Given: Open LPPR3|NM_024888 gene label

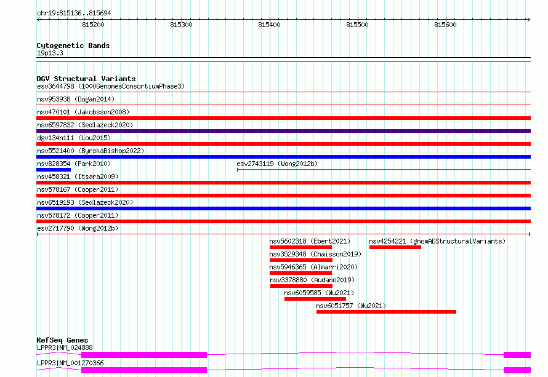Looking at the screenshot, I should (65, 347).
